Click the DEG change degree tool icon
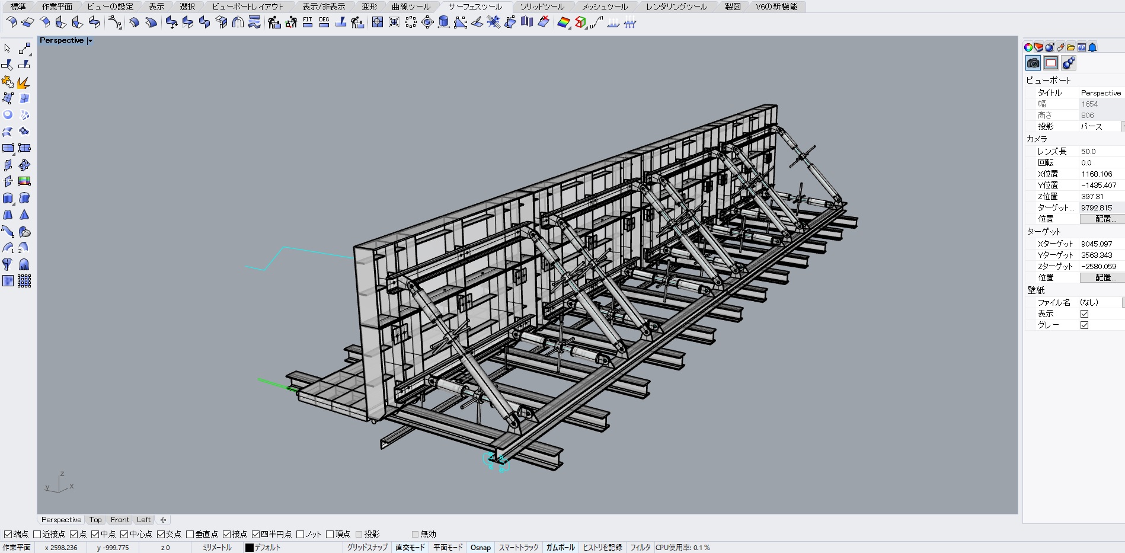 [324, 23]
